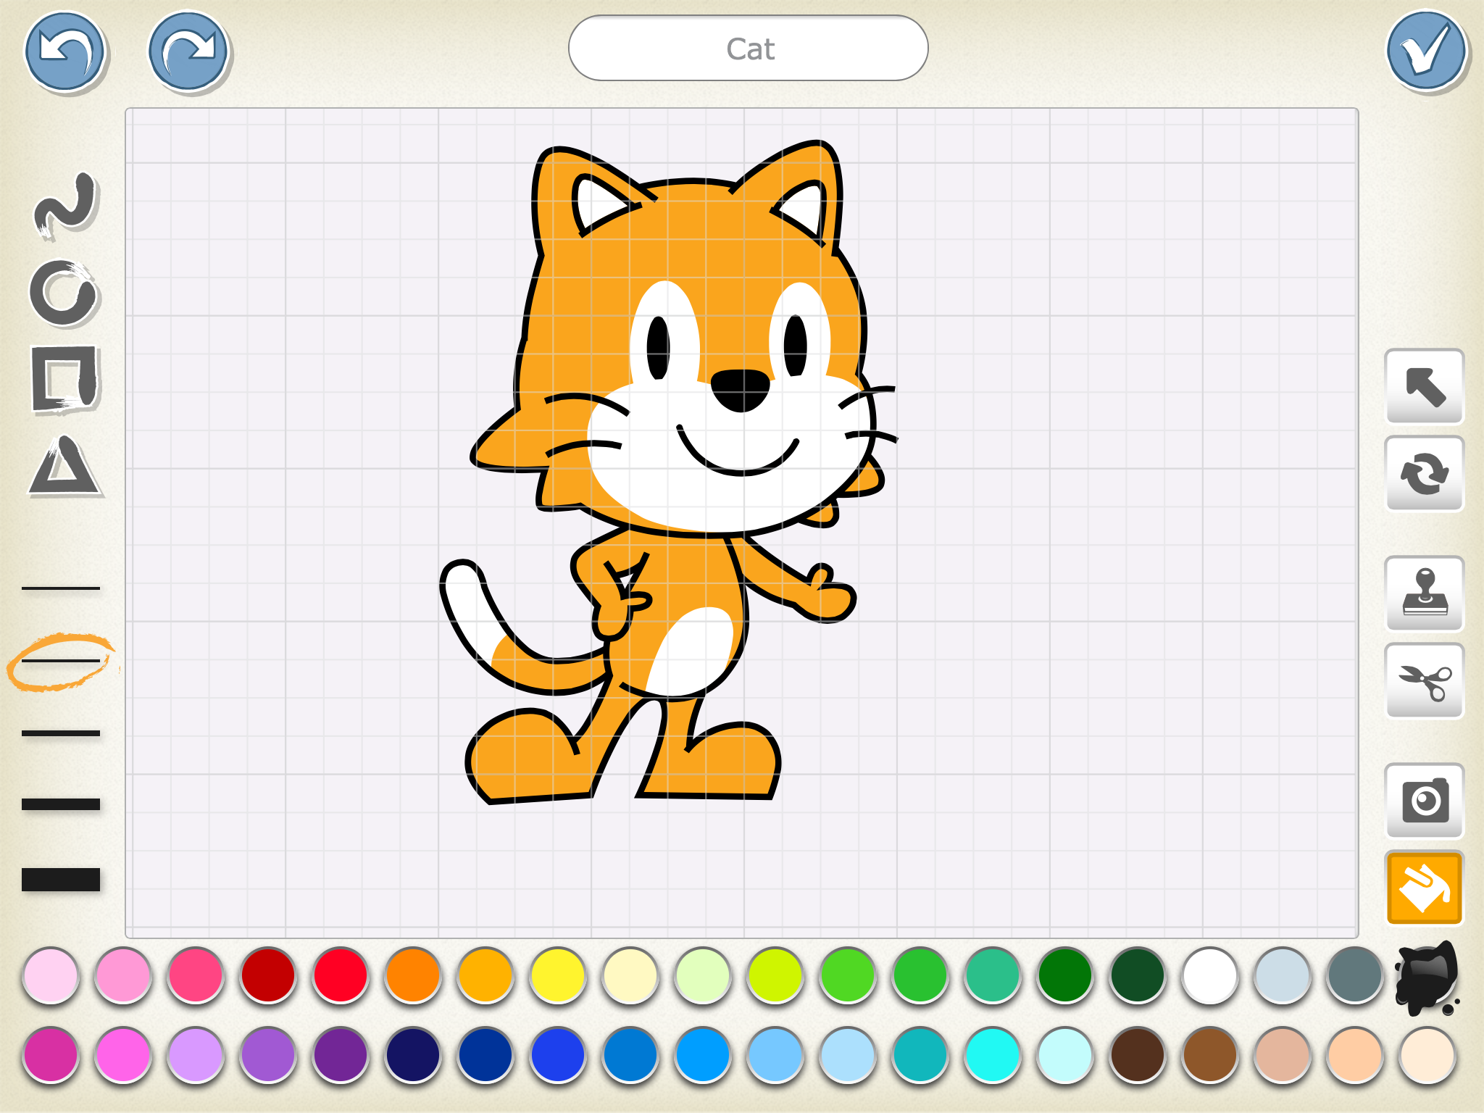The height and width of the screenshot is (1113, 1484).
Task: Select the freehand line tool
Action: click(65, 206)
